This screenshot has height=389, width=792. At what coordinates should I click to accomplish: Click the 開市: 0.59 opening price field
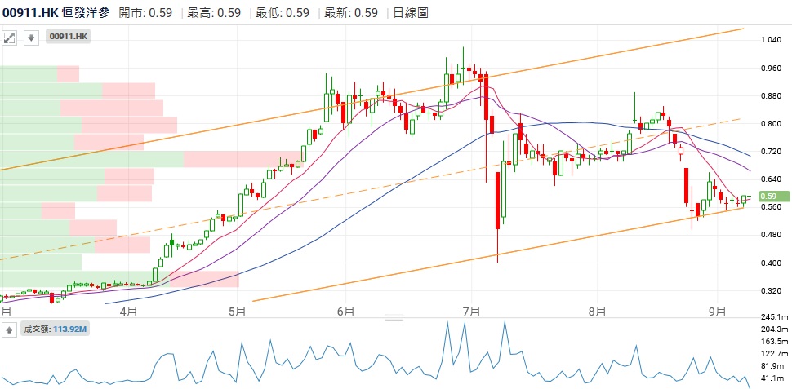145,12
